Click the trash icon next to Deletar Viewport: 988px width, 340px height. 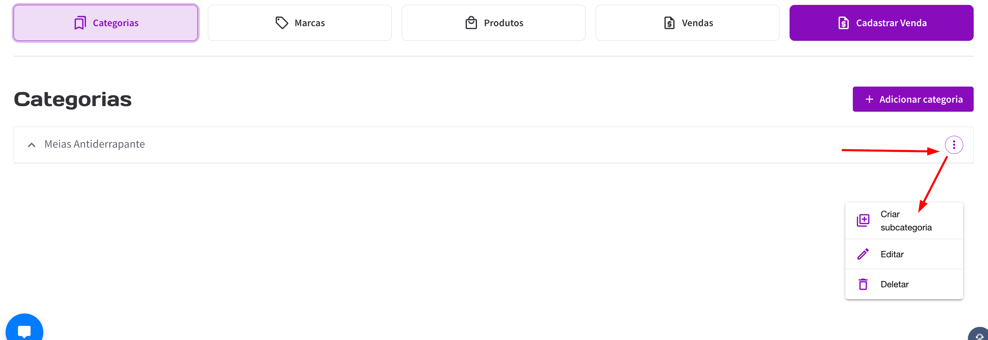pyautogui.click(x=863, y=284)
